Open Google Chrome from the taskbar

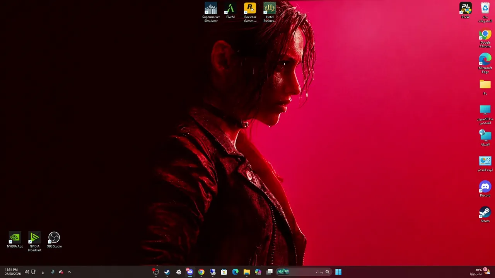201,272
